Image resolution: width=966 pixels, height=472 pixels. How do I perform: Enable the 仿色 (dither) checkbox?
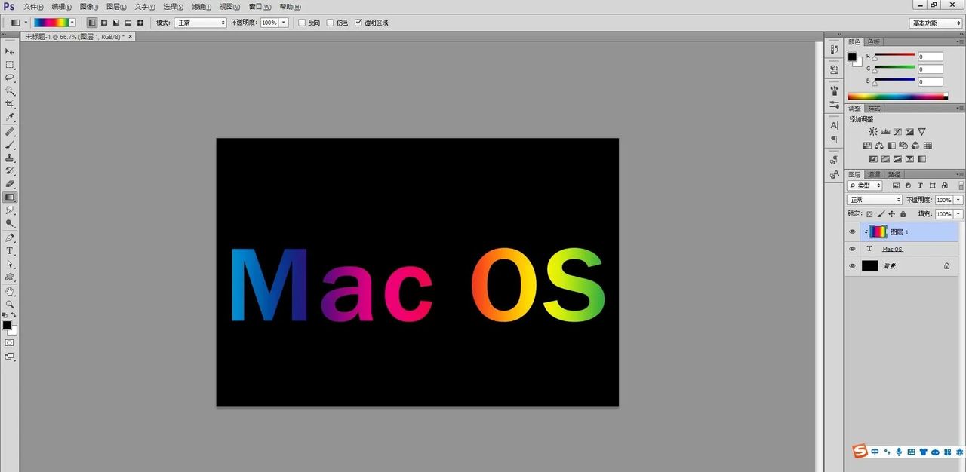(x=331, y=23)
